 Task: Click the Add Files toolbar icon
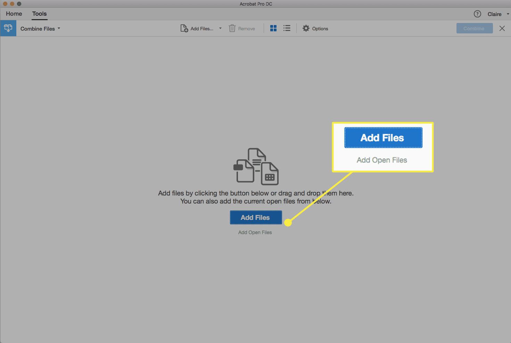tap(184, 28)
